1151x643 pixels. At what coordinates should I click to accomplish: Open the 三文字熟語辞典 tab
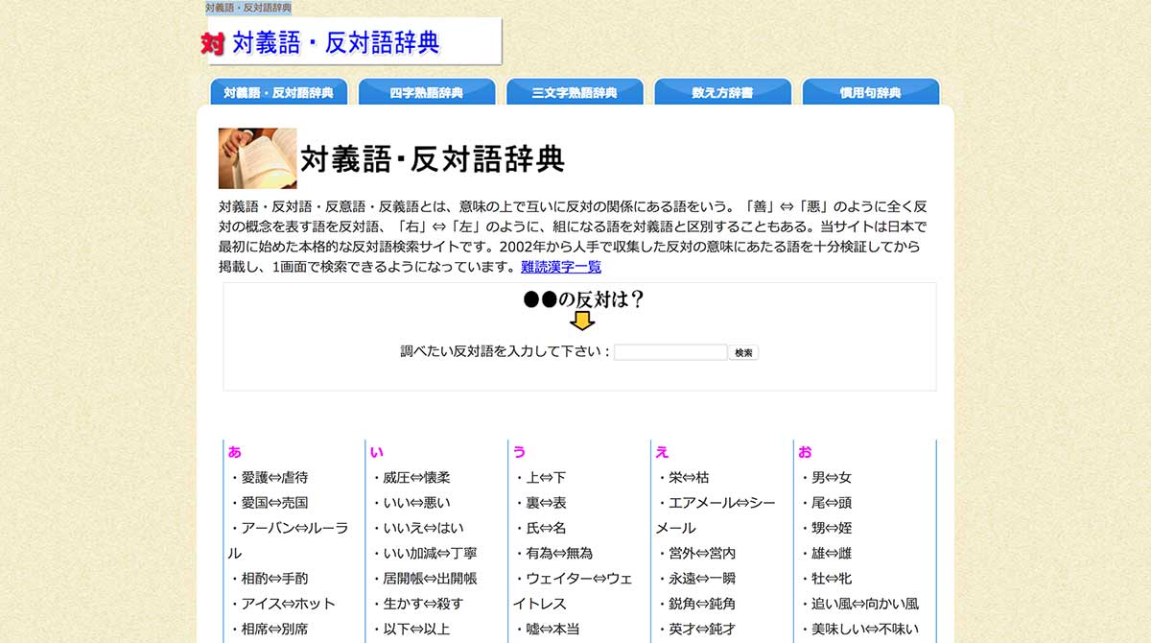[575, 92]
